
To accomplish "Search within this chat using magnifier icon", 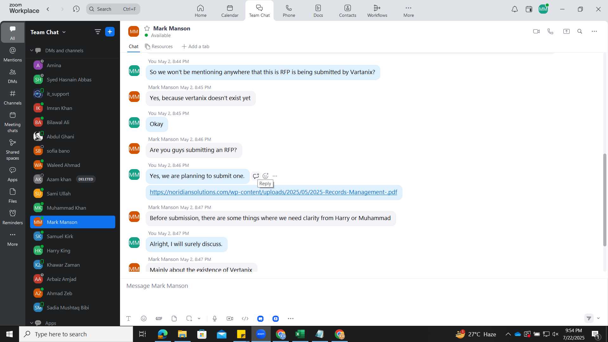I will coord(580,31).
